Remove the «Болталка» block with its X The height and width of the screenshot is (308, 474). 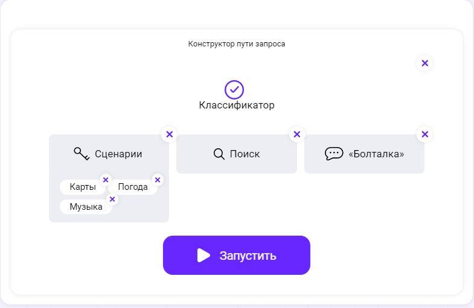point(424,134)
